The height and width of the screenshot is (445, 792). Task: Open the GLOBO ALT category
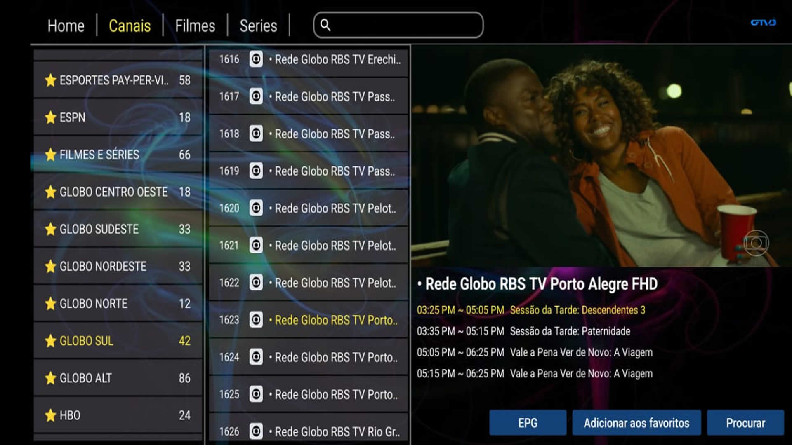118,378
